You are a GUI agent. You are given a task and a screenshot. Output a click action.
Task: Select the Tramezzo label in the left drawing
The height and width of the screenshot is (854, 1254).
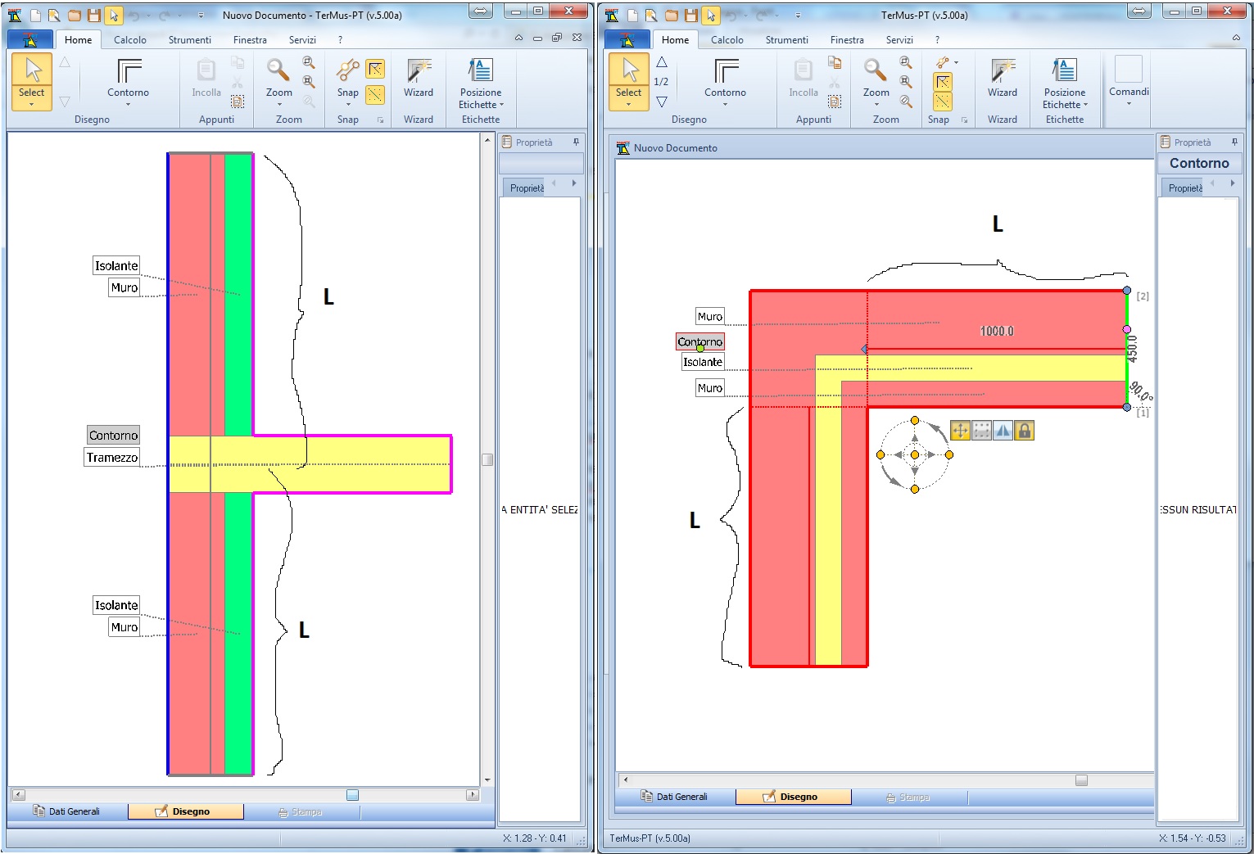pos(112,458)
